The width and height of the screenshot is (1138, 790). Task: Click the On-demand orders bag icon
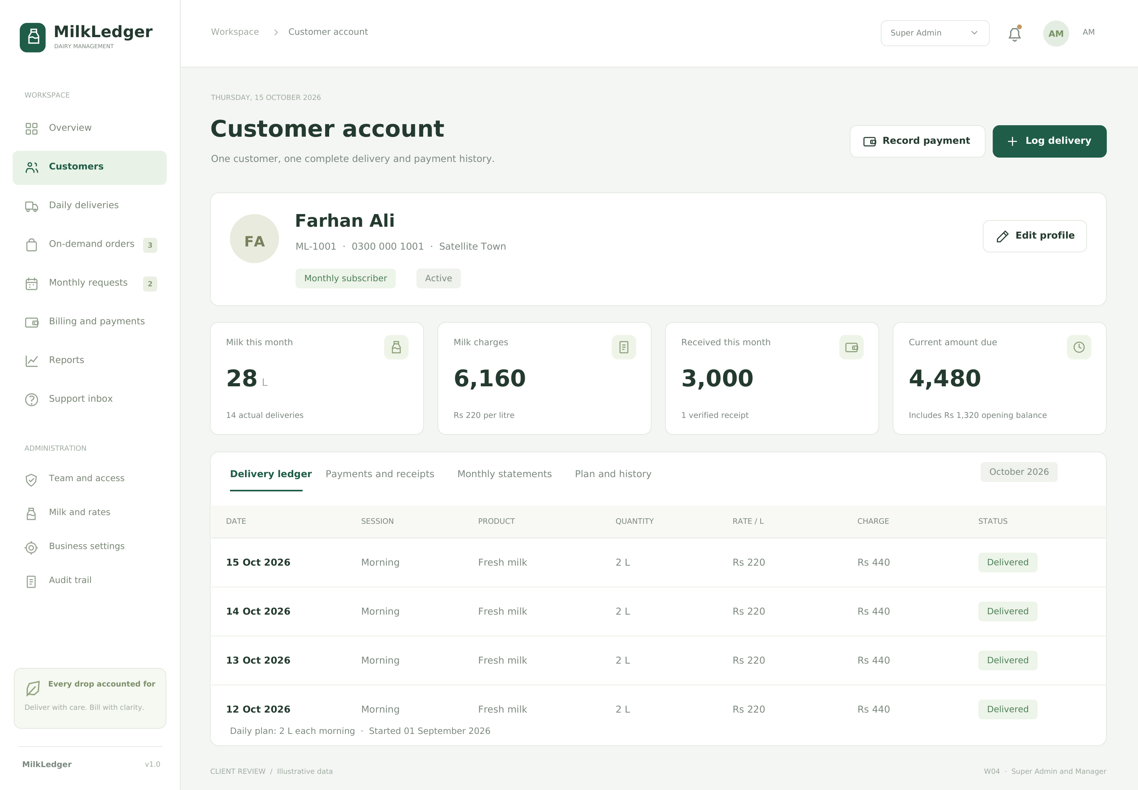pyautogui.click(x=32, y=245)
